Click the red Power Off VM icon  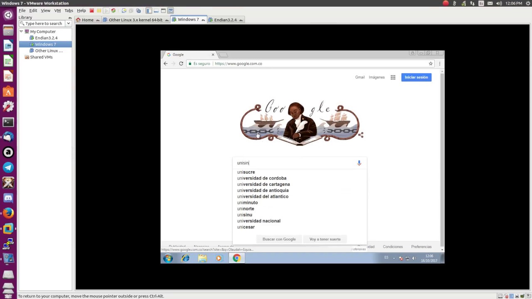click(92, 10)
